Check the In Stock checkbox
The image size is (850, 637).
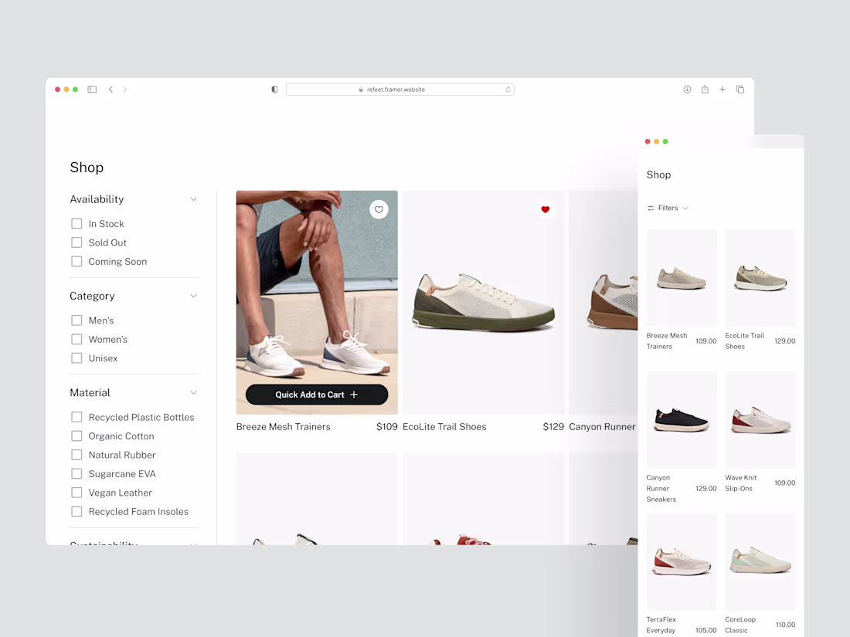click(x=77, y=224)
